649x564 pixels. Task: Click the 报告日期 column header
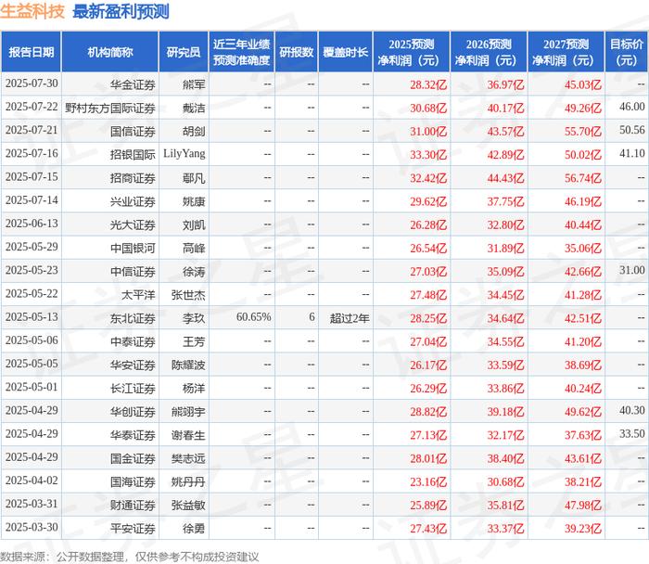pyautogui.click(x=31, y=52)
